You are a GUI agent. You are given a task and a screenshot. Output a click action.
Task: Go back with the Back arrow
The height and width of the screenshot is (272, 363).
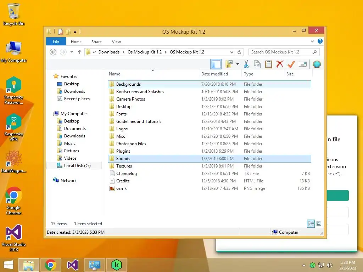[x=53, y=52]
